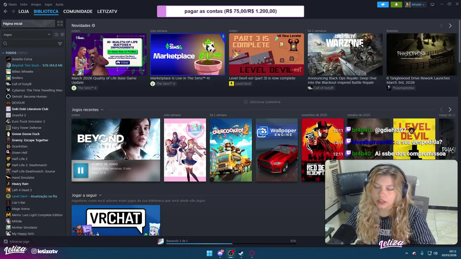Select Euro Truck Simulator 2 in list
The width and height of the screenshot is (461, 259).
click(28, 121)
